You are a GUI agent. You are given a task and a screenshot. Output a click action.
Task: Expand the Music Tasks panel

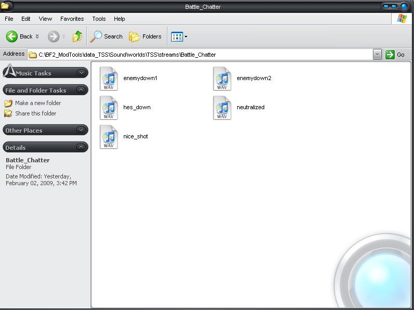coord(81,72)
